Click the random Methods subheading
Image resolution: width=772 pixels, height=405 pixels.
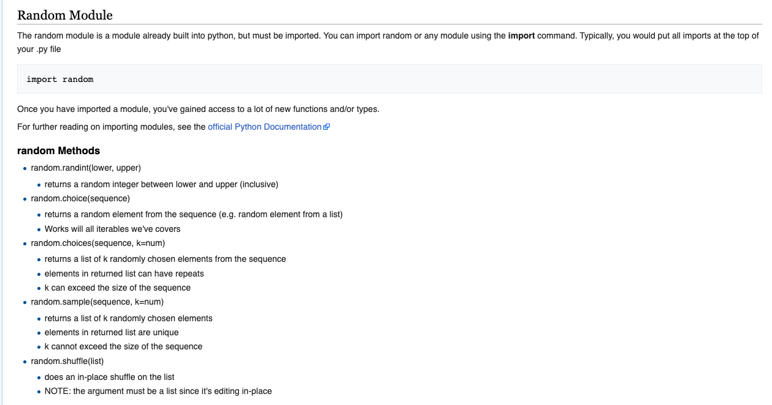(x=58, y=150)
